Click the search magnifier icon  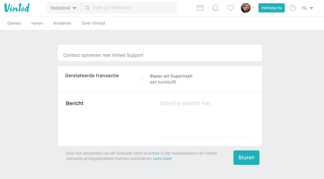(87, 8)
